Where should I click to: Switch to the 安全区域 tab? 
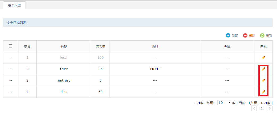(14, 5)
